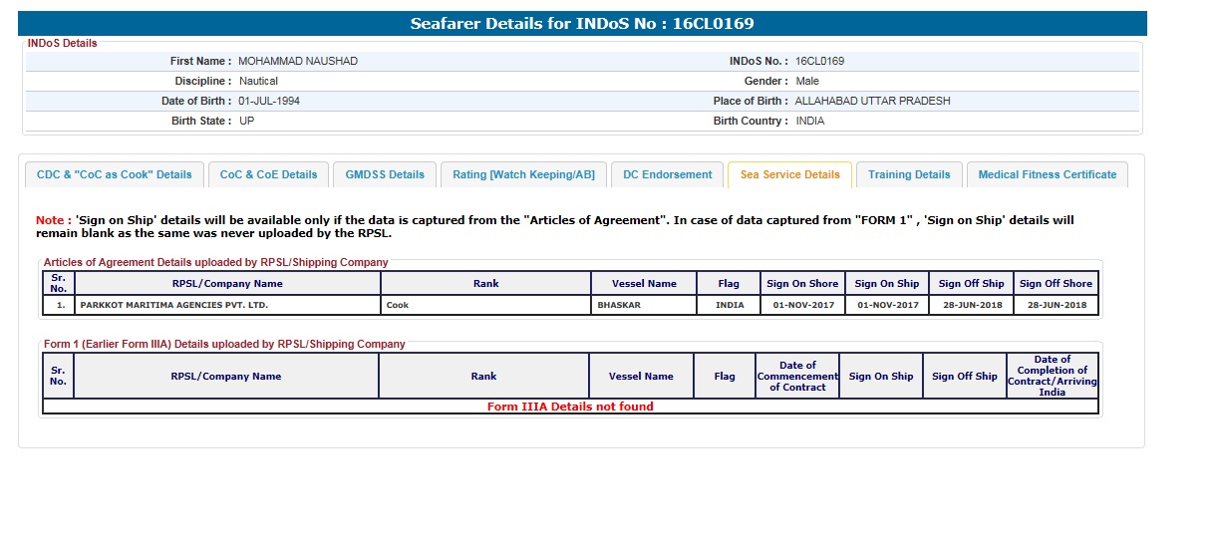Click the Sea Service Details tab
Viewport: 1214px width, 548px height.
[789, 174]
